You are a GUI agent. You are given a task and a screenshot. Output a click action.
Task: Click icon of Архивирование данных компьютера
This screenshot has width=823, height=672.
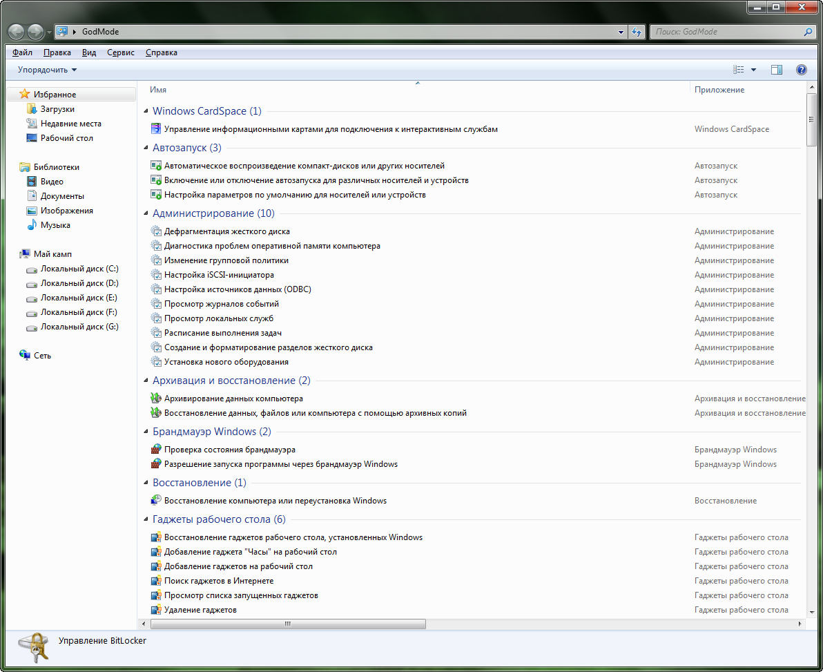coord(155,398)
